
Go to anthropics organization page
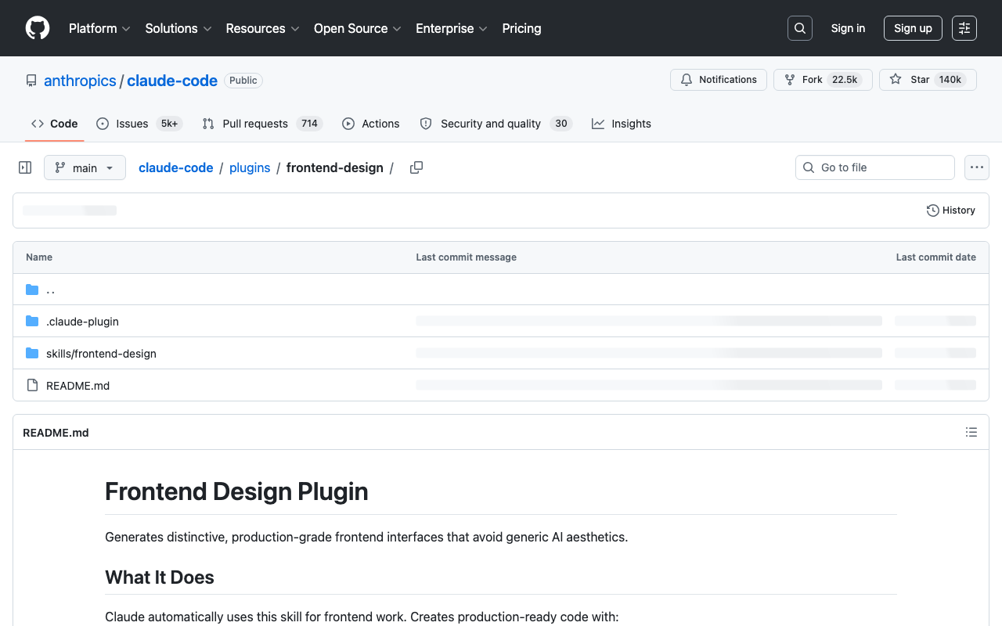(80, 81)
